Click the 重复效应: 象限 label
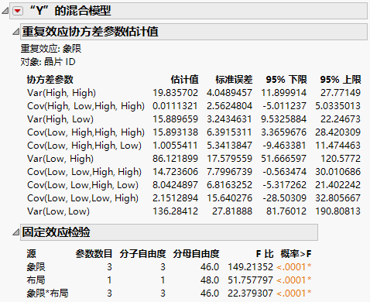The height and width of the screenshot is (302, 370). coord(51,49)
